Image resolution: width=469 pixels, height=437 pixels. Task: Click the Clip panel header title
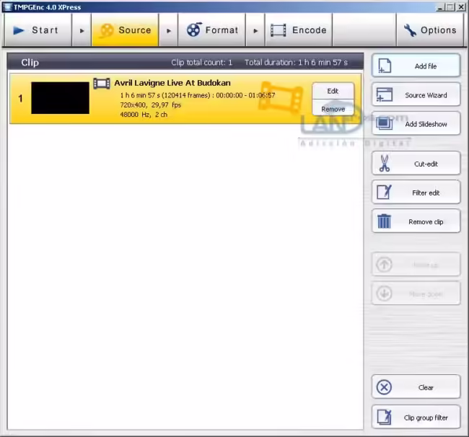(x=30, y=63)
